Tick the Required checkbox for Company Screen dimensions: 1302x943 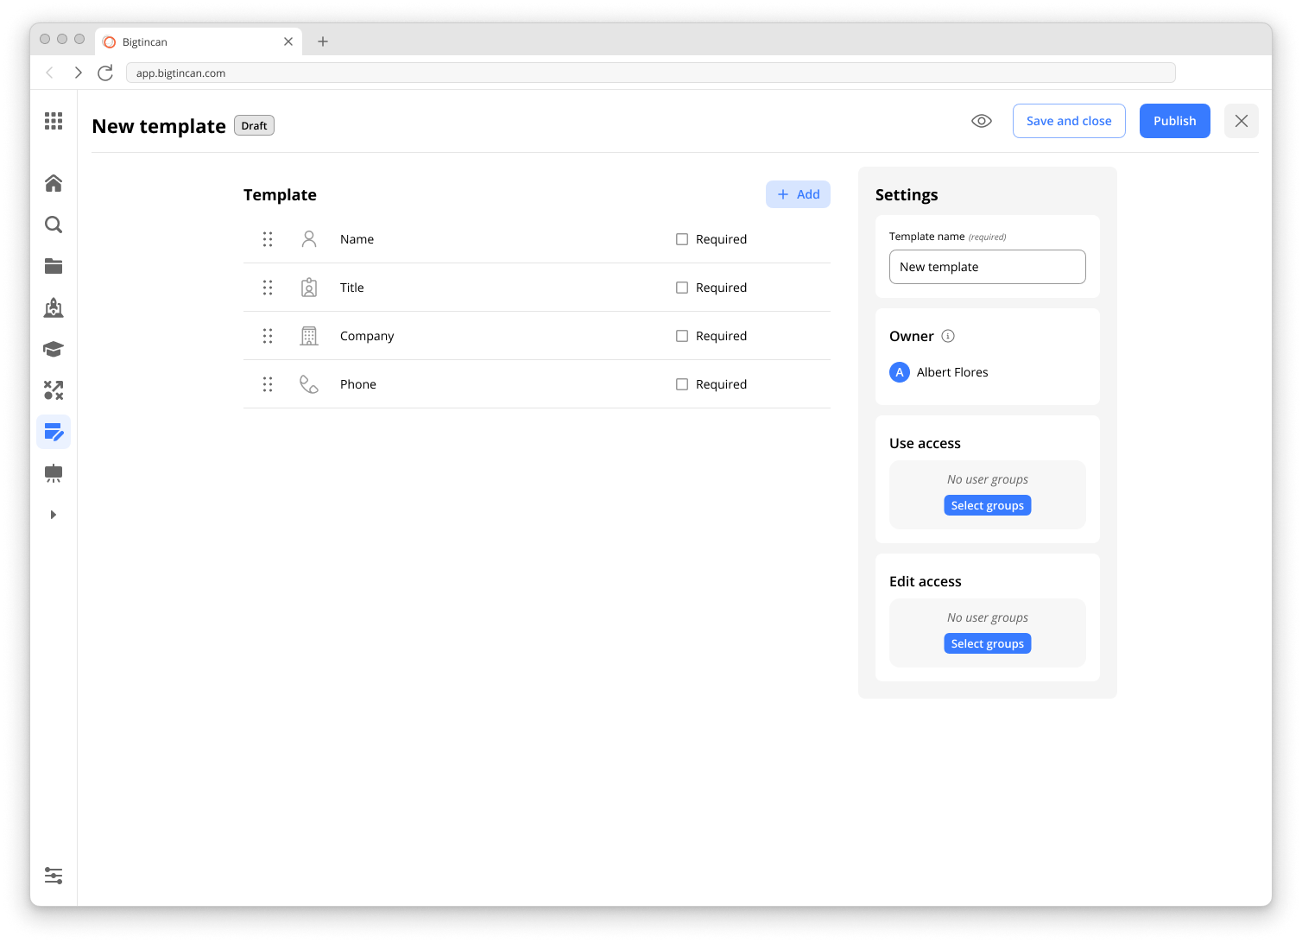coord(682,336)
